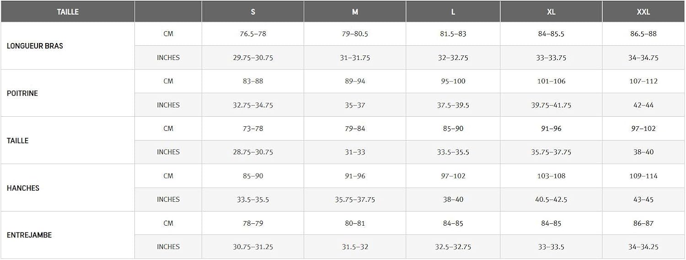Select the ENTREJAMBE row label

coord(29,235)
